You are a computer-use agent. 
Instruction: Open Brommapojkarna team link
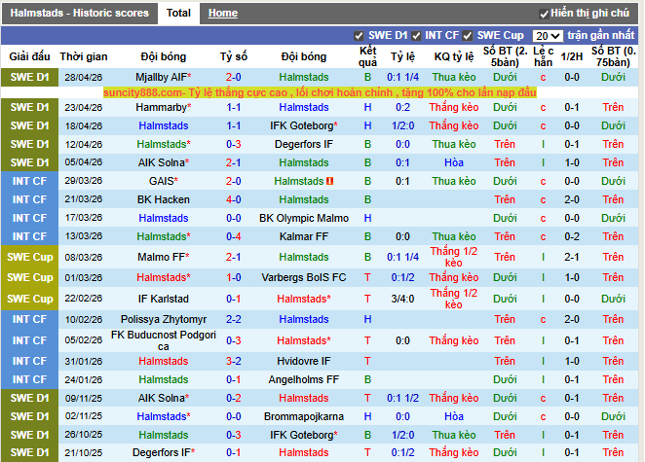click(x=304, y=416)
